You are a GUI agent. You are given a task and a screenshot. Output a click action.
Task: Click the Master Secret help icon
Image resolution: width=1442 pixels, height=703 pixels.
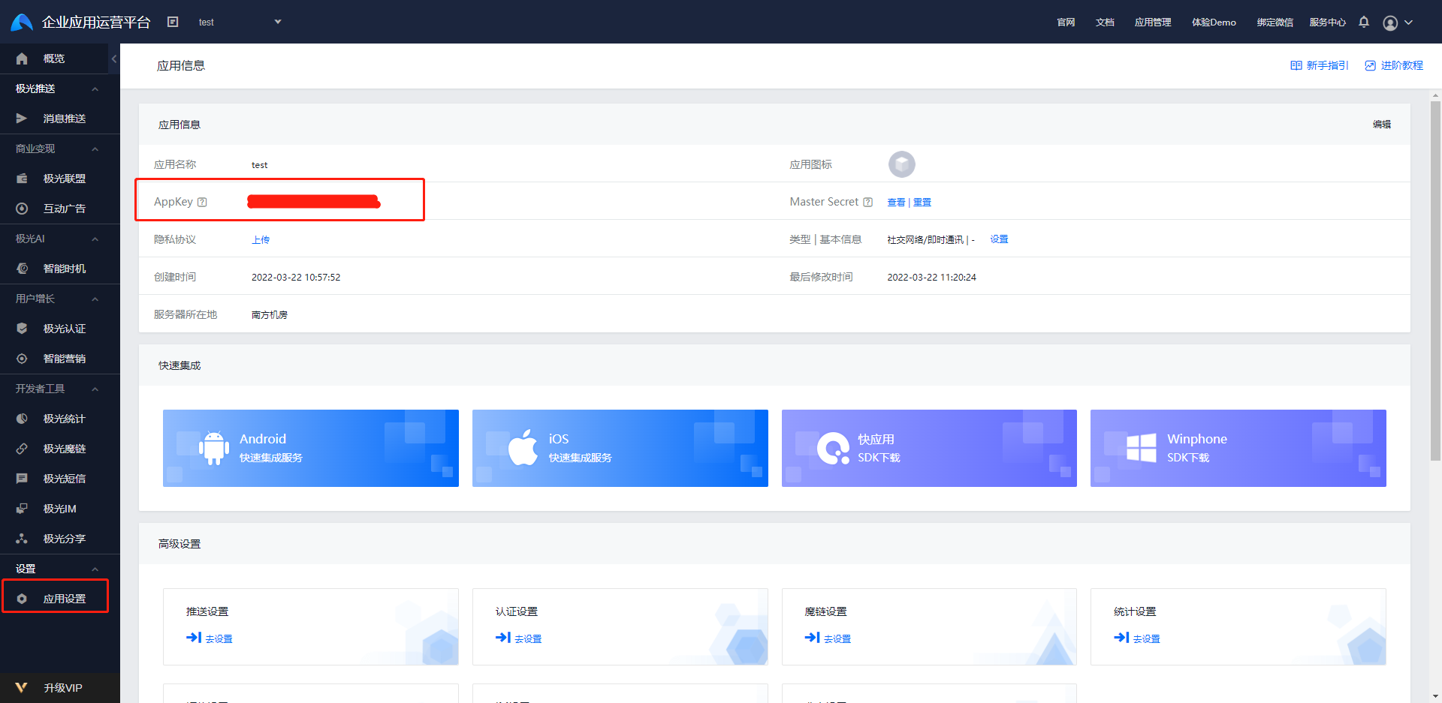click(x=868, y=202)
